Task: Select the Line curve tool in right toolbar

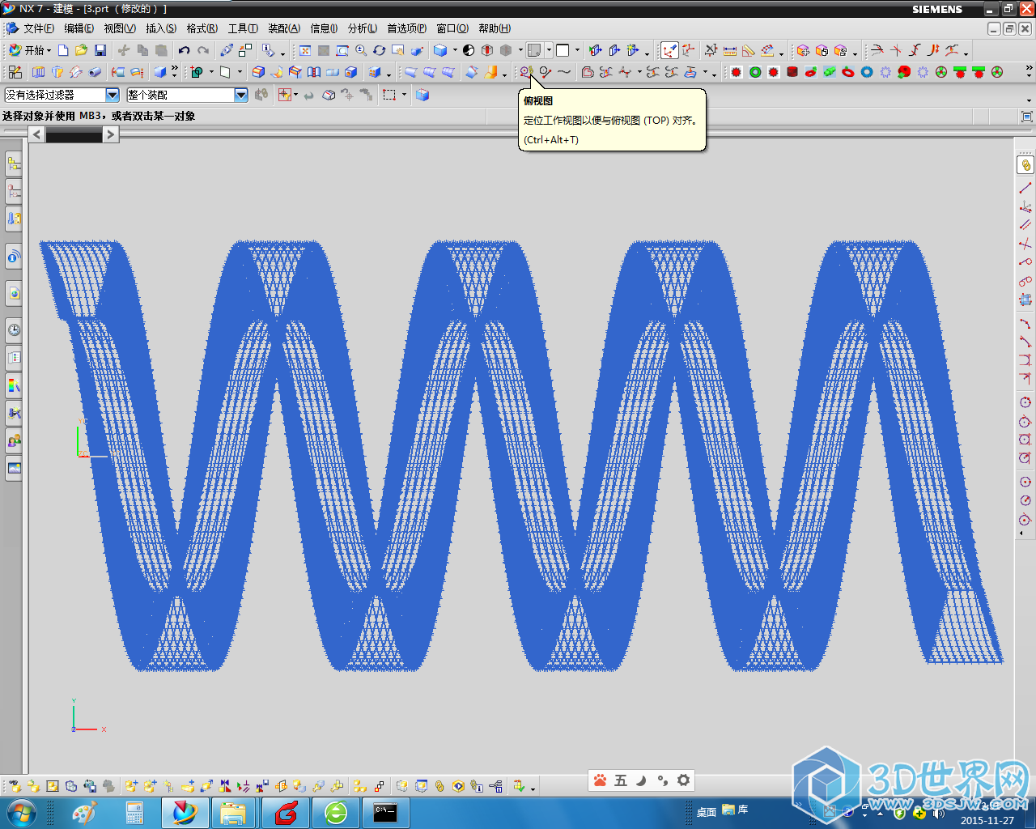Action: coord(1025,188)
